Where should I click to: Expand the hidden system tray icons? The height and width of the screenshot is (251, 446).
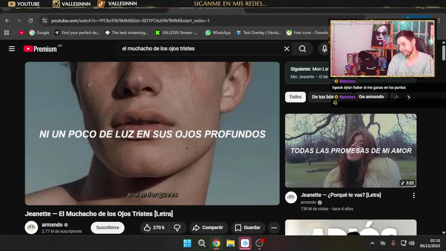(372, 243)
